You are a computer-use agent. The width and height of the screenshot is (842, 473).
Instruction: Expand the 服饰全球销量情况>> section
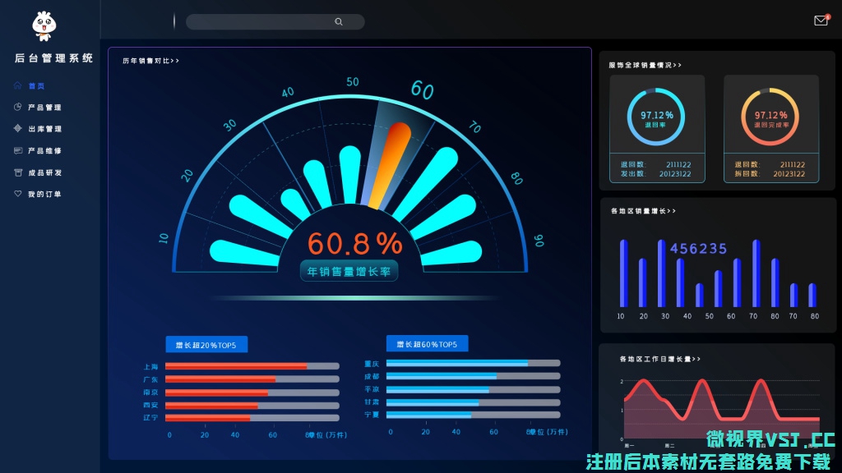point(645,65)
